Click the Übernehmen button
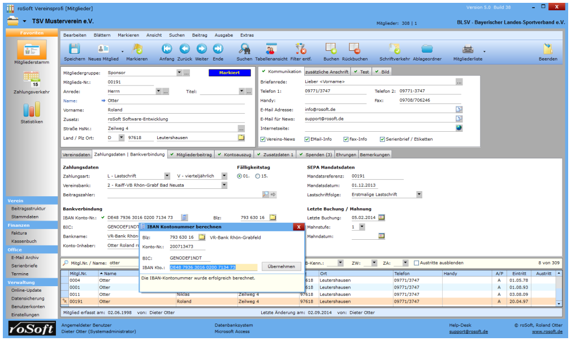Viewport: 571px width, 341px height. point(281,266)
